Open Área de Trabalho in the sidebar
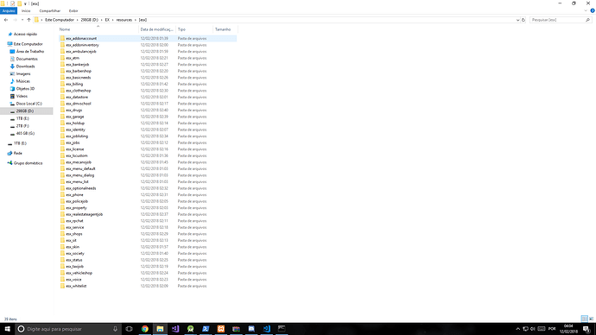 coord(29,51)
